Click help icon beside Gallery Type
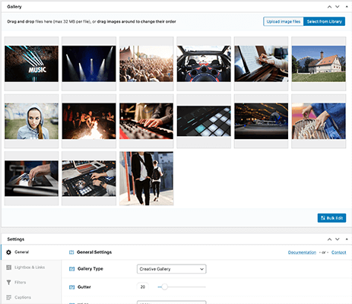Image resolution: width=352 pixels, height=304 pixels. coord(71,269)
